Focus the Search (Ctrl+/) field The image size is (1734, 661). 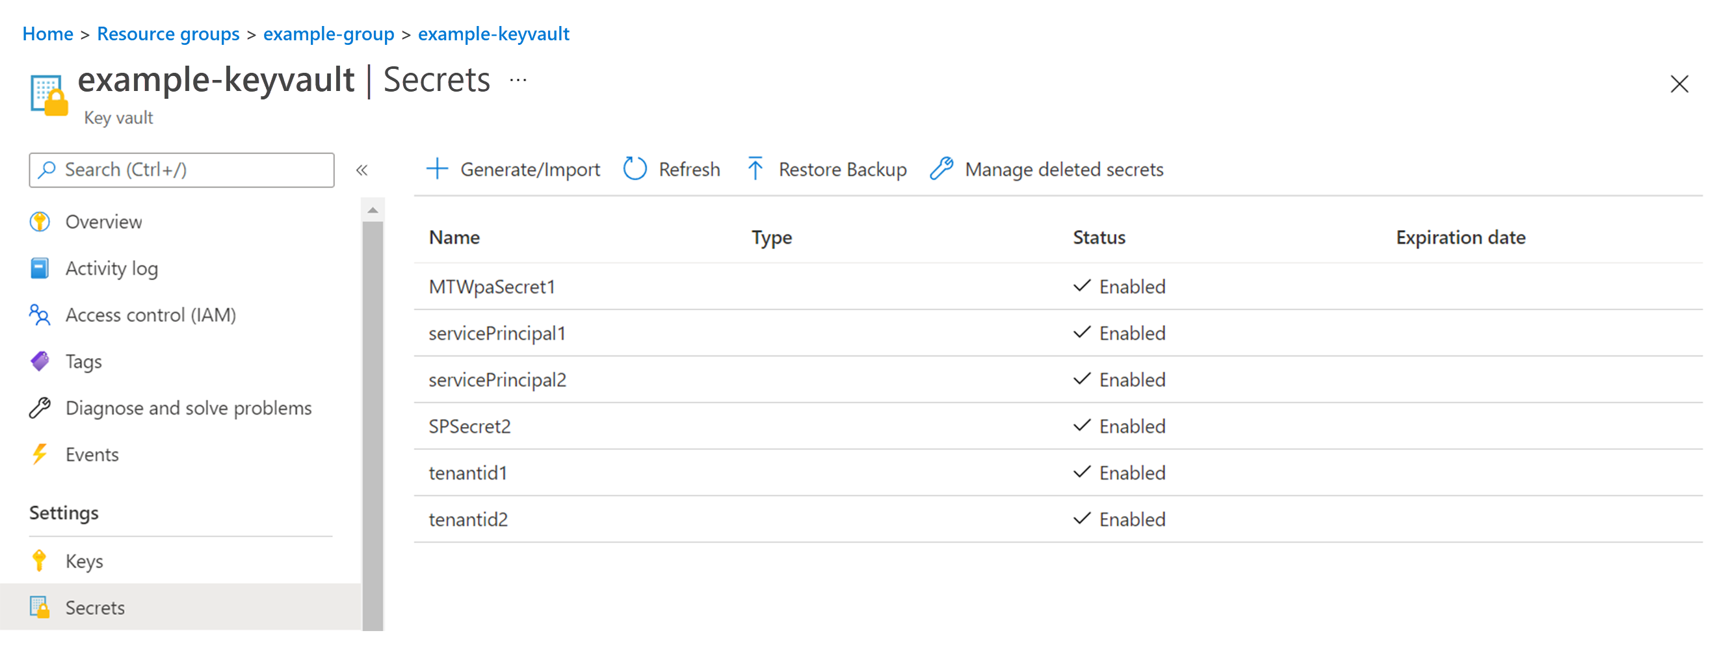coord(181,170)
